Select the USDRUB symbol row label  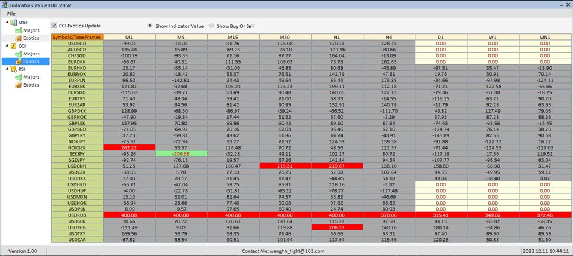(x=78, y=215)
